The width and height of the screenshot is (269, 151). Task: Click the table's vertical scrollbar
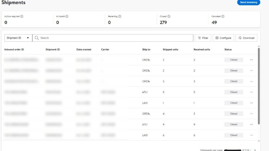pyautogui.click(x=259, y=86)
